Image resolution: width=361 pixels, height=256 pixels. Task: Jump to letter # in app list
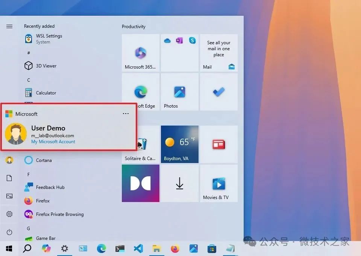pyautogui.click(x=29, y=53)
